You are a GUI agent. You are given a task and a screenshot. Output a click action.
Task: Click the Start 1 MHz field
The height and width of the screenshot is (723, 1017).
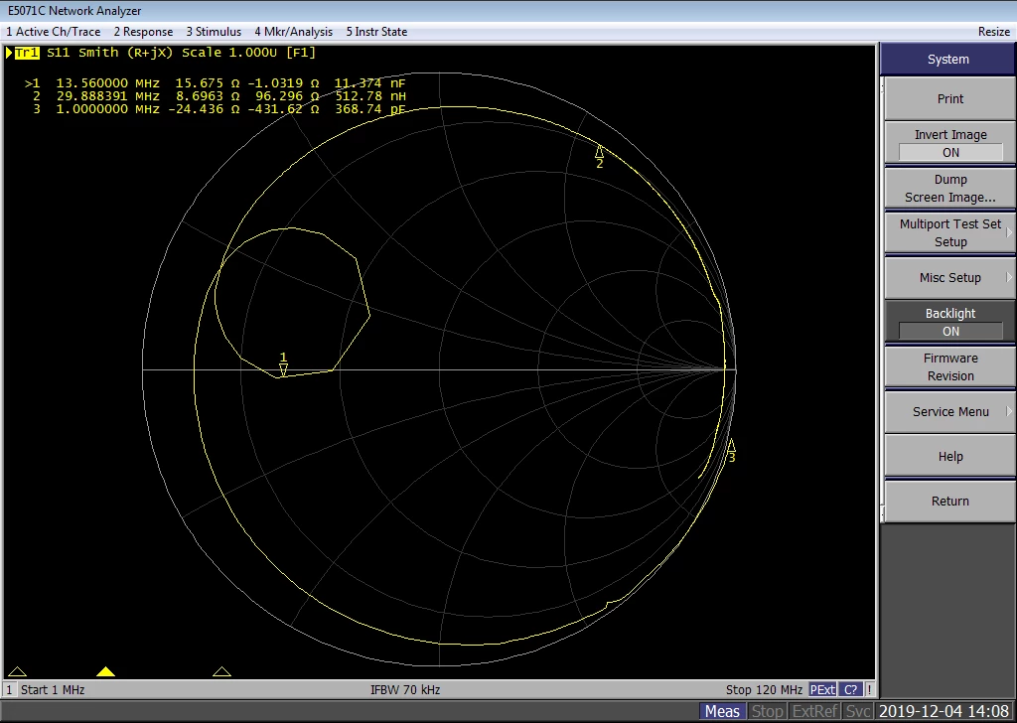[x=53, y=690]
